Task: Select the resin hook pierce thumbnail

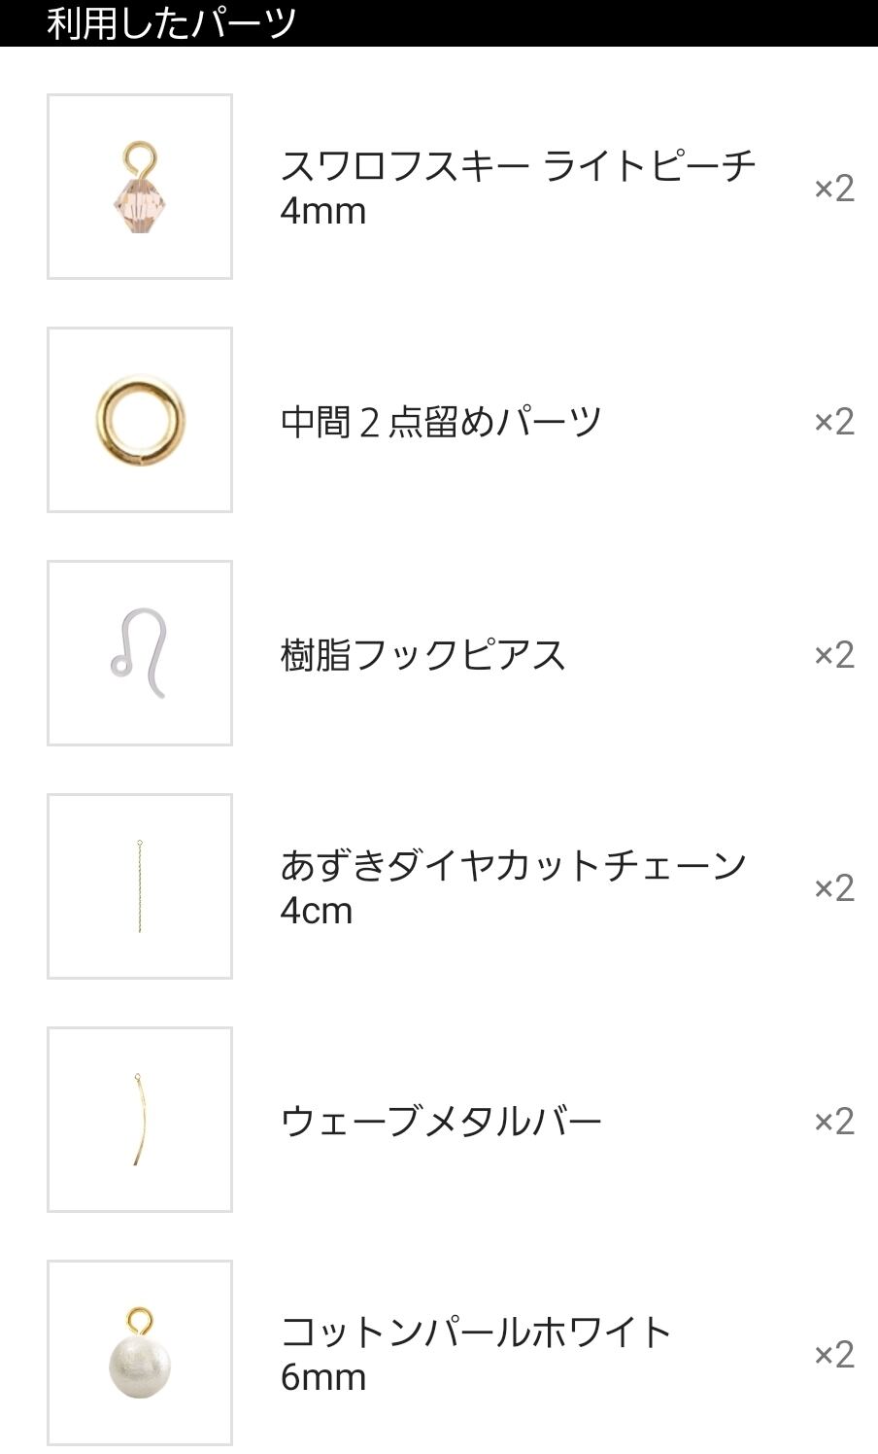Action: click(140, 653)
